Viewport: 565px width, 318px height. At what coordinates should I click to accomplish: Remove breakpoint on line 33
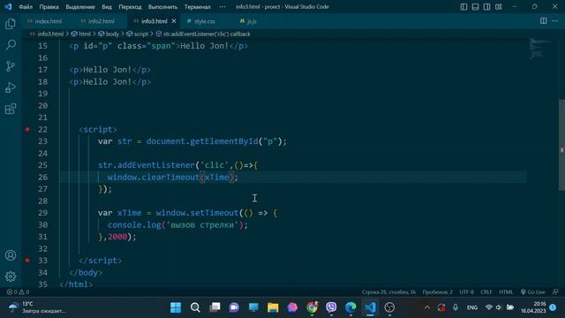27,260
